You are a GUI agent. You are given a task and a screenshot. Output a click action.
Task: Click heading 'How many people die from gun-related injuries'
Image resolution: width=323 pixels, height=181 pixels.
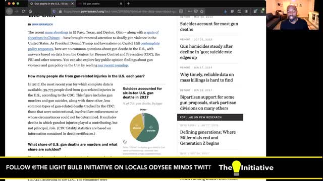tap(86, 76)
